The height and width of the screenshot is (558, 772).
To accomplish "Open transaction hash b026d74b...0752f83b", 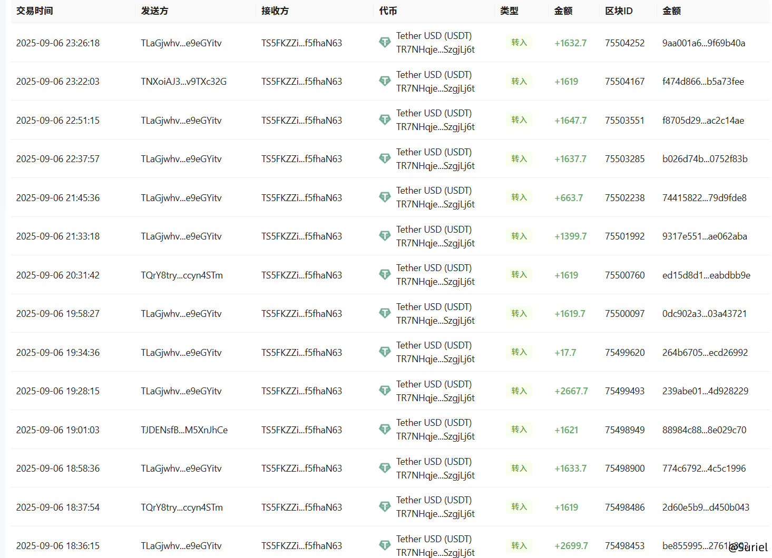I will 705,159.
